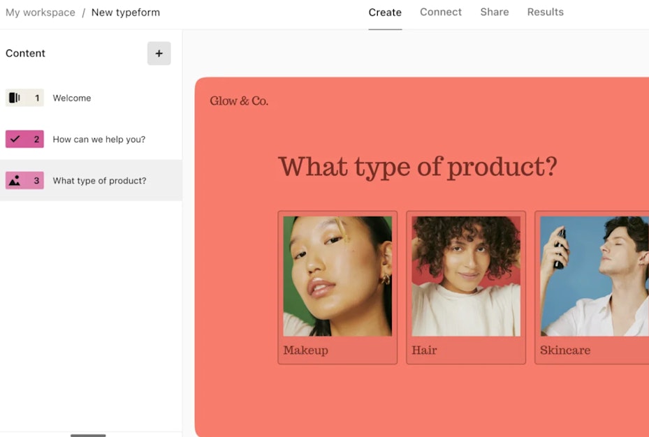Click the Glow & Co. logo text
This screenshot has width=649, height=437.
pyautogui.click(x=239, y=101)
